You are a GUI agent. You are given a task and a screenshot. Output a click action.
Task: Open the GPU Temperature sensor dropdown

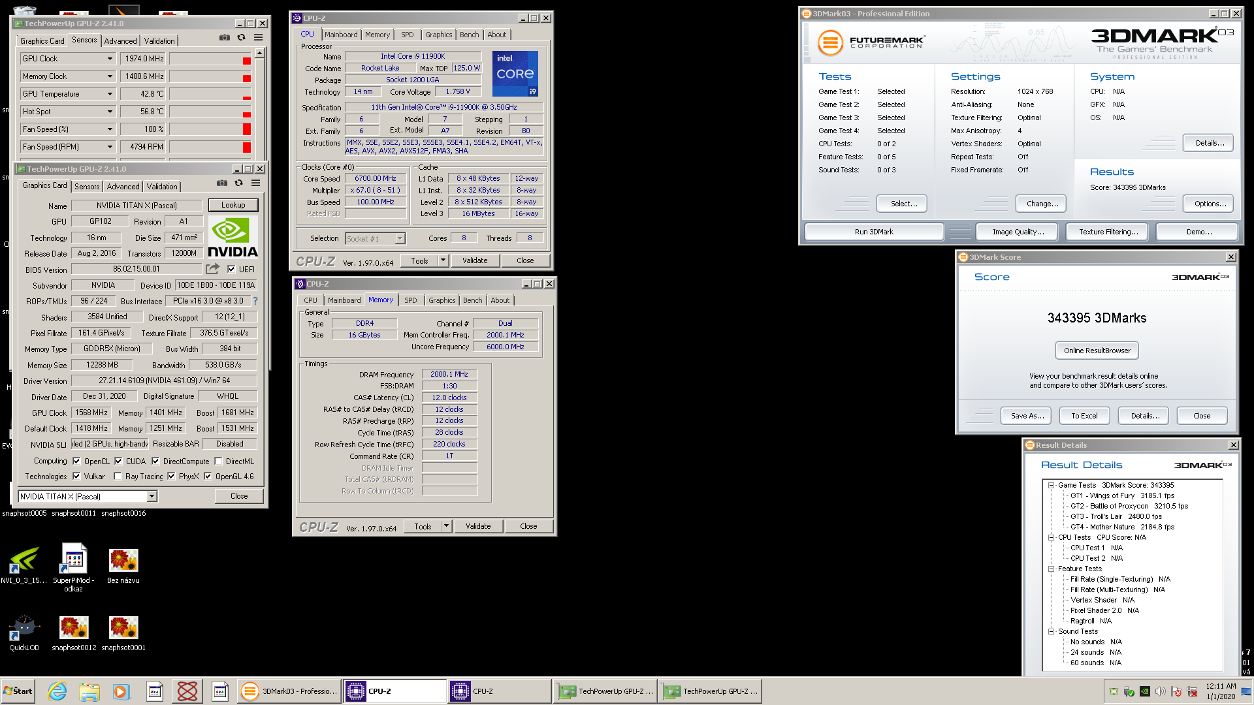tap(110, 94)
